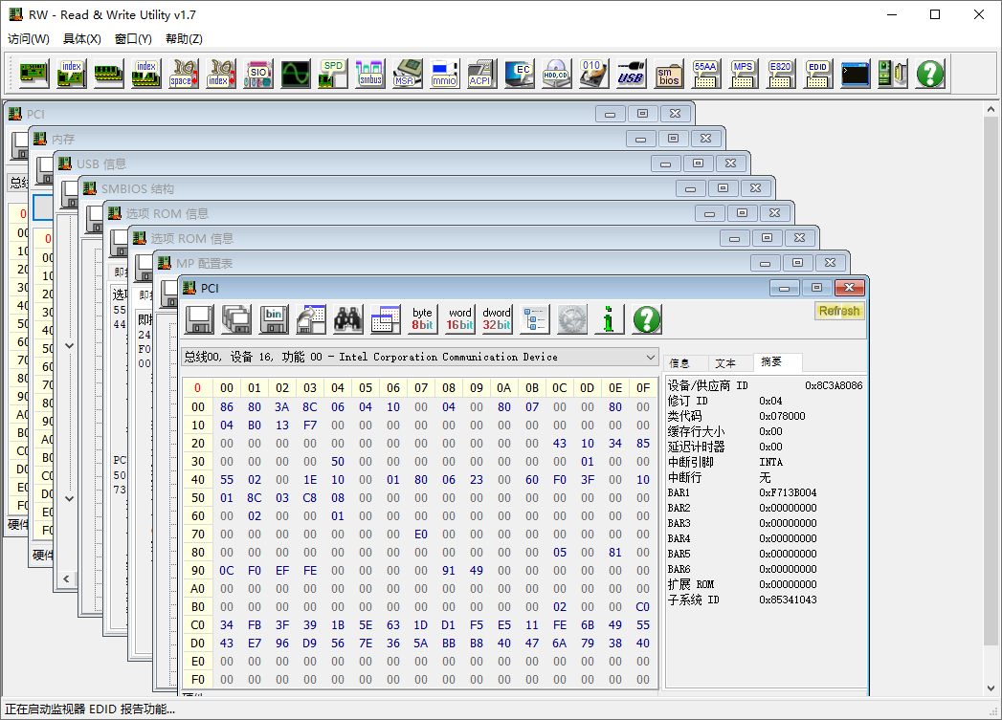
Task: Open the 访问(W) menu
Action: click(x=29, y=39)
